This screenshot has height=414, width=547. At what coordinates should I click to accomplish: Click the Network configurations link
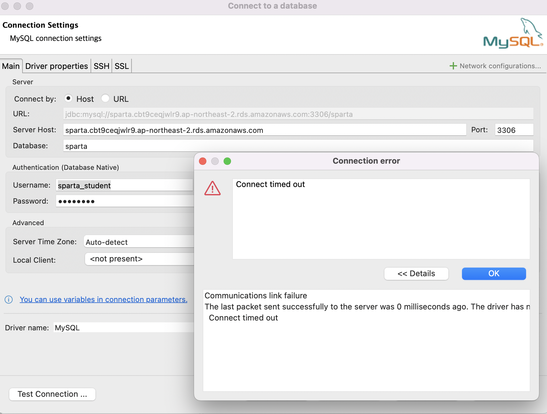[500, 66]
